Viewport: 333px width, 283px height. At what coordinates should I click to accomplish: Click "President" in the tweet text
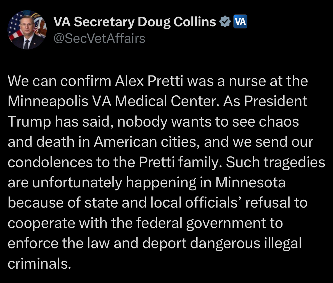click(x=276, y=101)
